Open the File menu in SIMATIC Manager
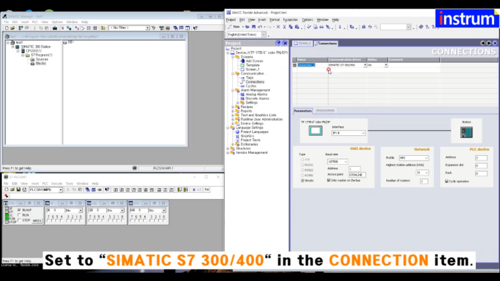Image resolution: width=500 pixels, height=281 pixels. pyautogui.click(x=6, y=22)
